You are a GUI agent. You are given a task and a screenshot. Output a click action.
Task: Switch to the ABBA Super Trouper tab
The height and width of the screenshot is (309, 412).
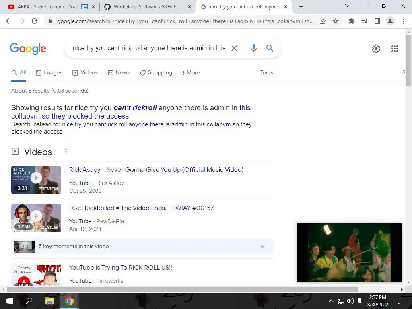(47, 7)
